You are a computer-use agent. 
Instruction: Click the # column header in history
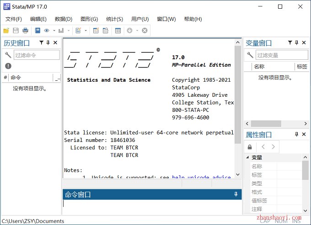[5, 78]
